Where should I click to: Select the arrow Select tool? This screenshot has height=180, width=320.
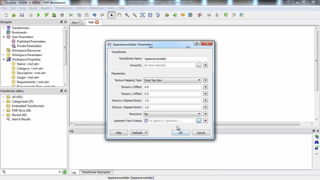[x=111, y=15]
